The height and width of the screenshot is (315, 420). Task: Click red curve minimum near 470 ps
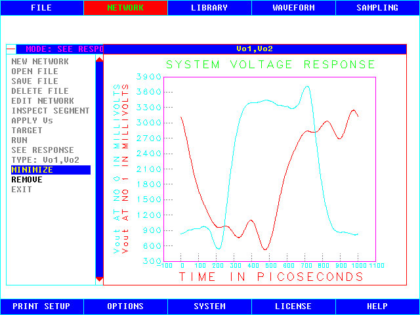coord(265,249)
